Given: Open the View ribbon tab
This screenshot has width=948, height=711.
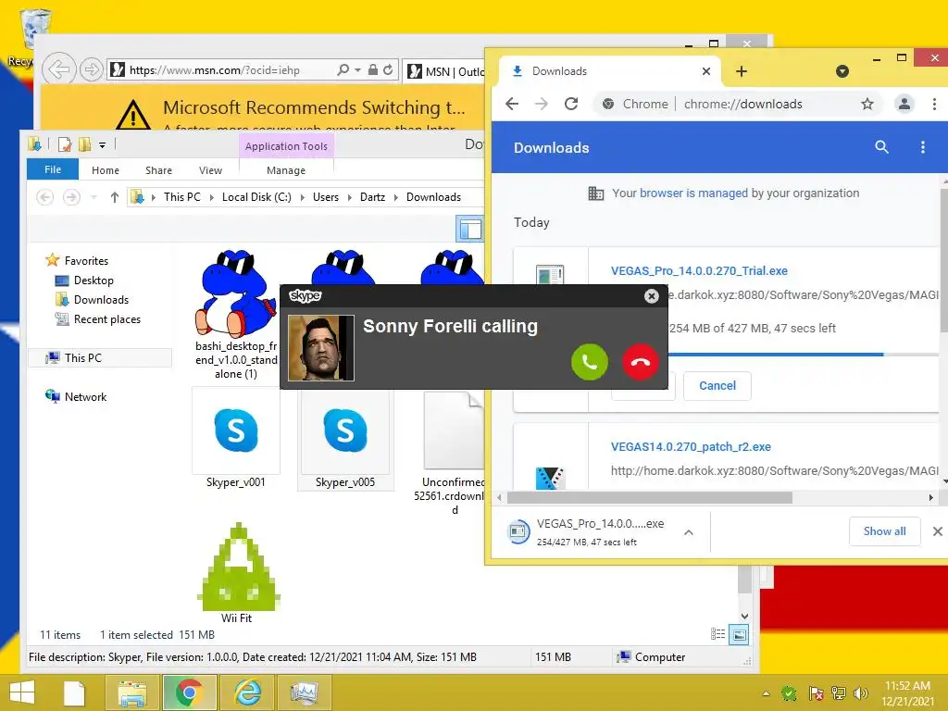Looking at the screenshot, I should tap(210, 170).
